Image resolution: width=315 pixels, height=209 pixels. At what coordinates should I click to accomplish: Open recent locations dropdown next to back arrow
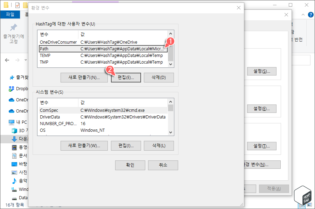point(25,60)
